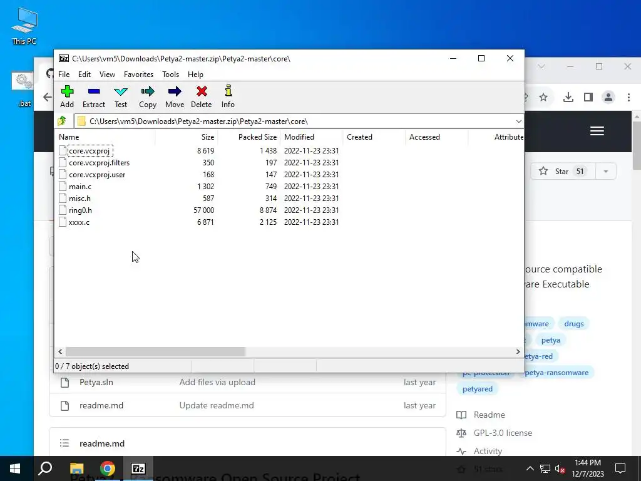Open the Windows Start menu
The image size is (641, 481).
[x=15, y=468]
